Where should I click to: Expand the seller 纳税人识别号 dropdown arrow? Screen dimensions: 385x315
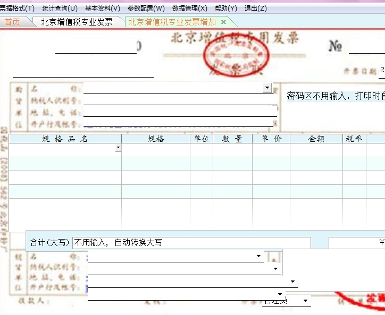pos(275,269)
